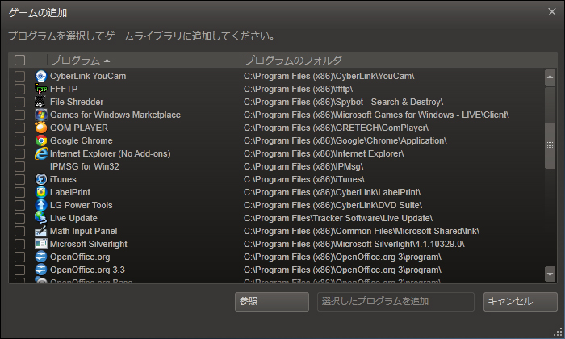565x339 pixels.
Task: Select the Games for Windows Marketplace name
Action: [115, 115]
